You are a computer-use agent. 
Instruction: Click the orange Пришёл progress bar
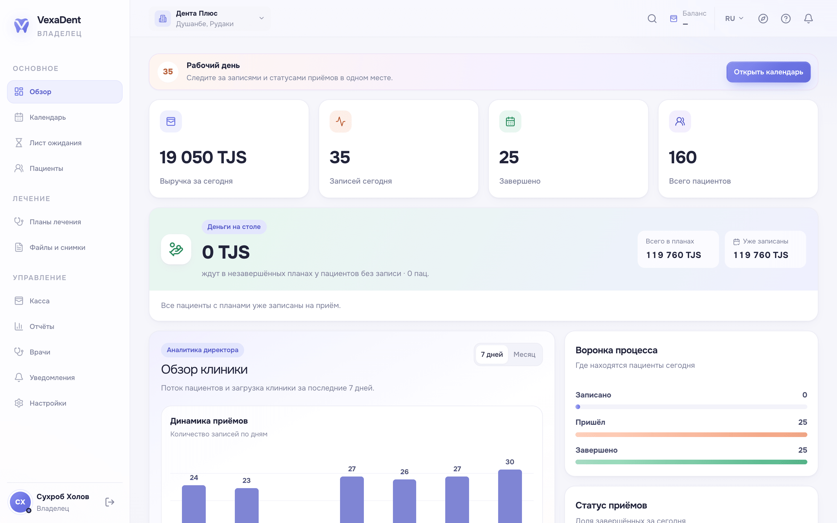pos(691,434)
